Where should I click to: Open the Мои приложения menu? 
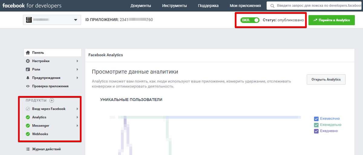click(245, 5)
